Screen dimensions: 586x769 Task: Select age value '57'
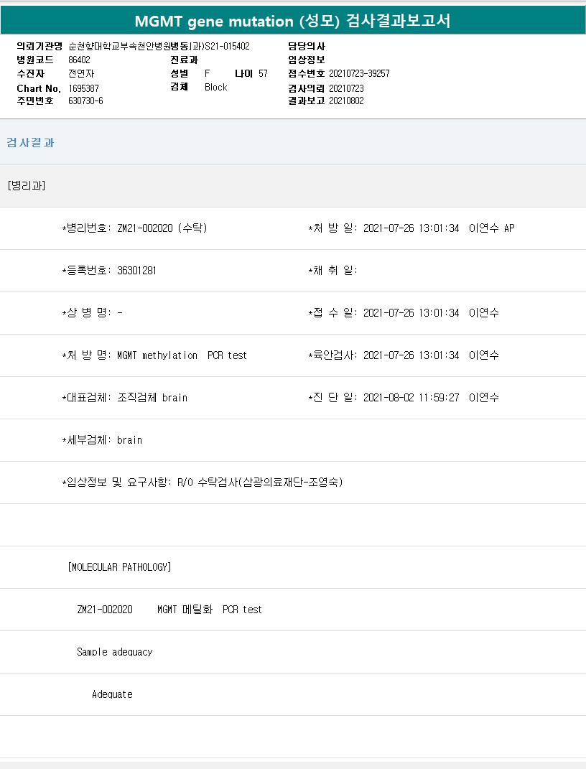263,73
